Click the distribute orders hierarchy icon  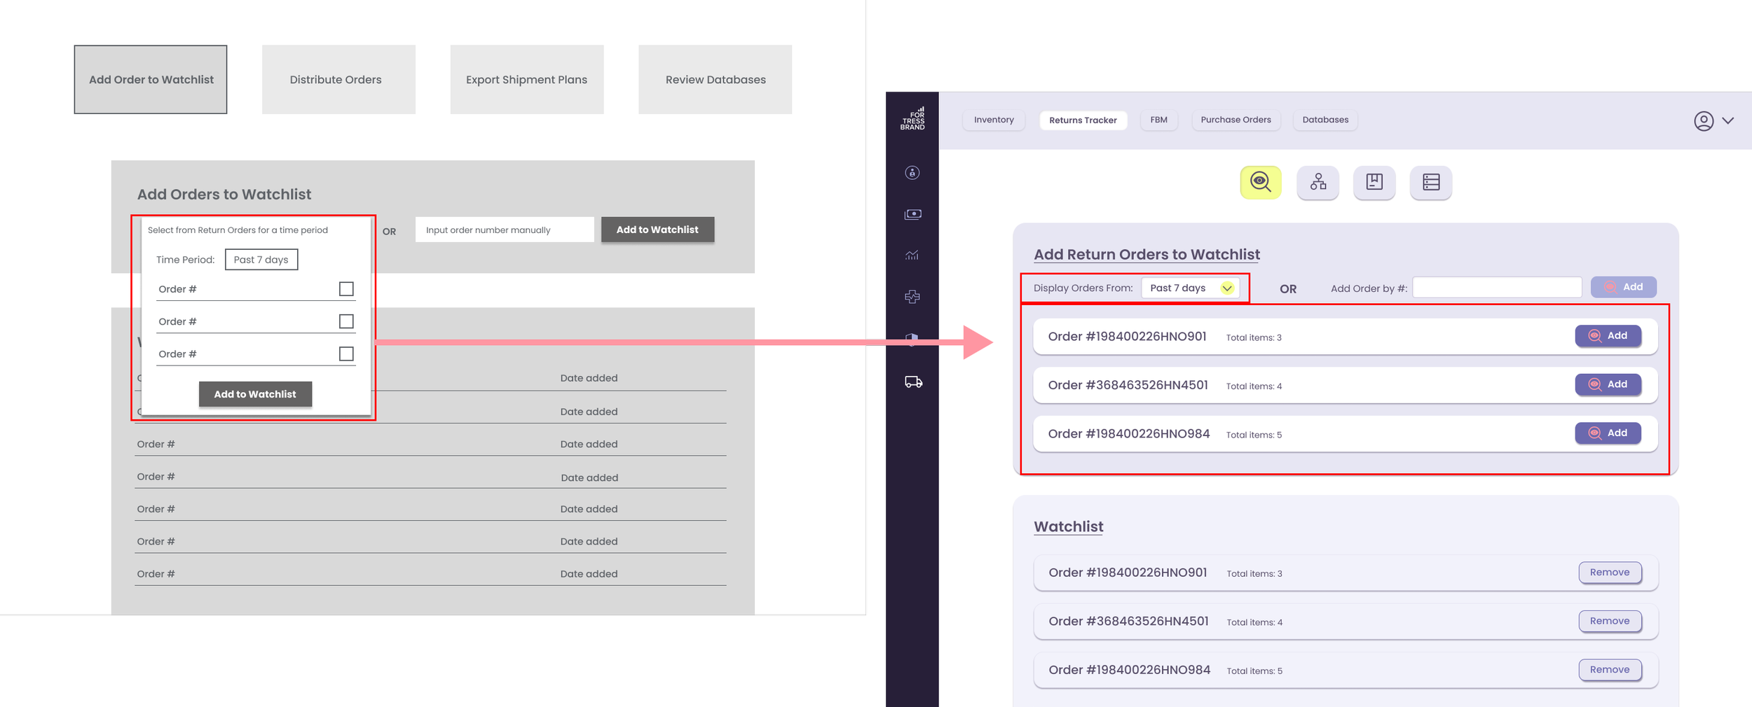[1318, 183]
